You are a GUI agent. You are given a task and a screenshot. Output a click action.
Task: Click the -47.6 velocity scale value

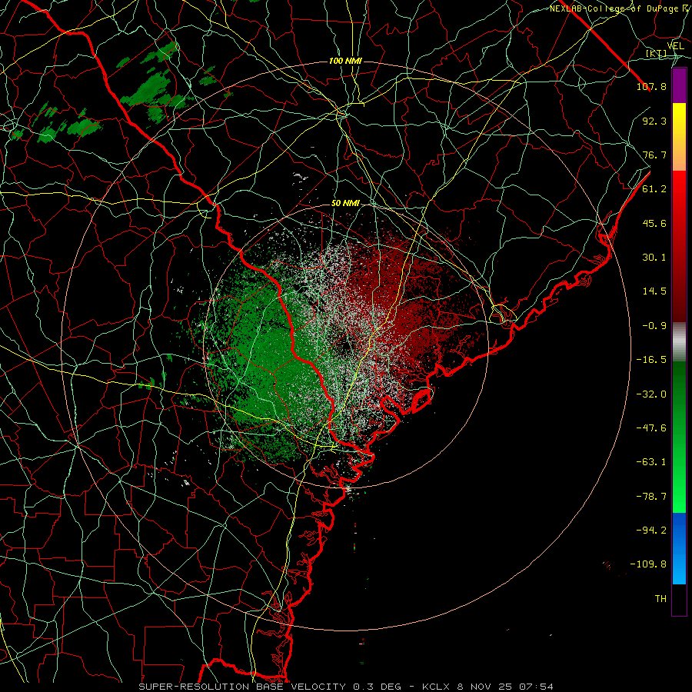pos(651,428)
